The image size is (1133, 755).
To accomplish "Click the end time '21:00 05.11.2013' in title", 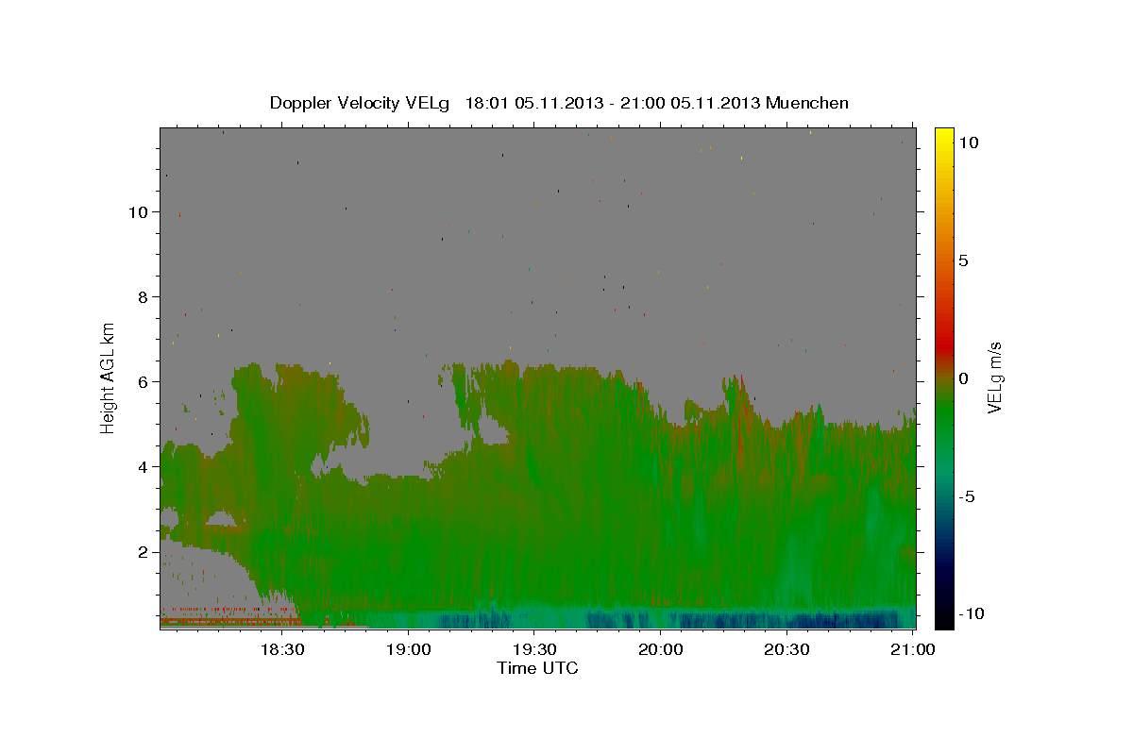I will (688, 103).
